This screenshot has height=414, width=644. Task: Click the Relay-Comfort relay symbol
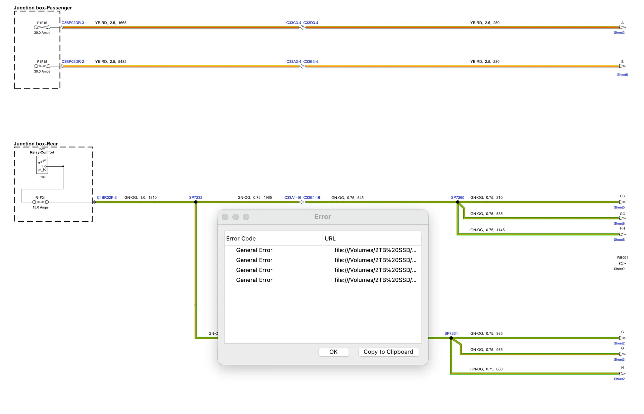point(42,165)
